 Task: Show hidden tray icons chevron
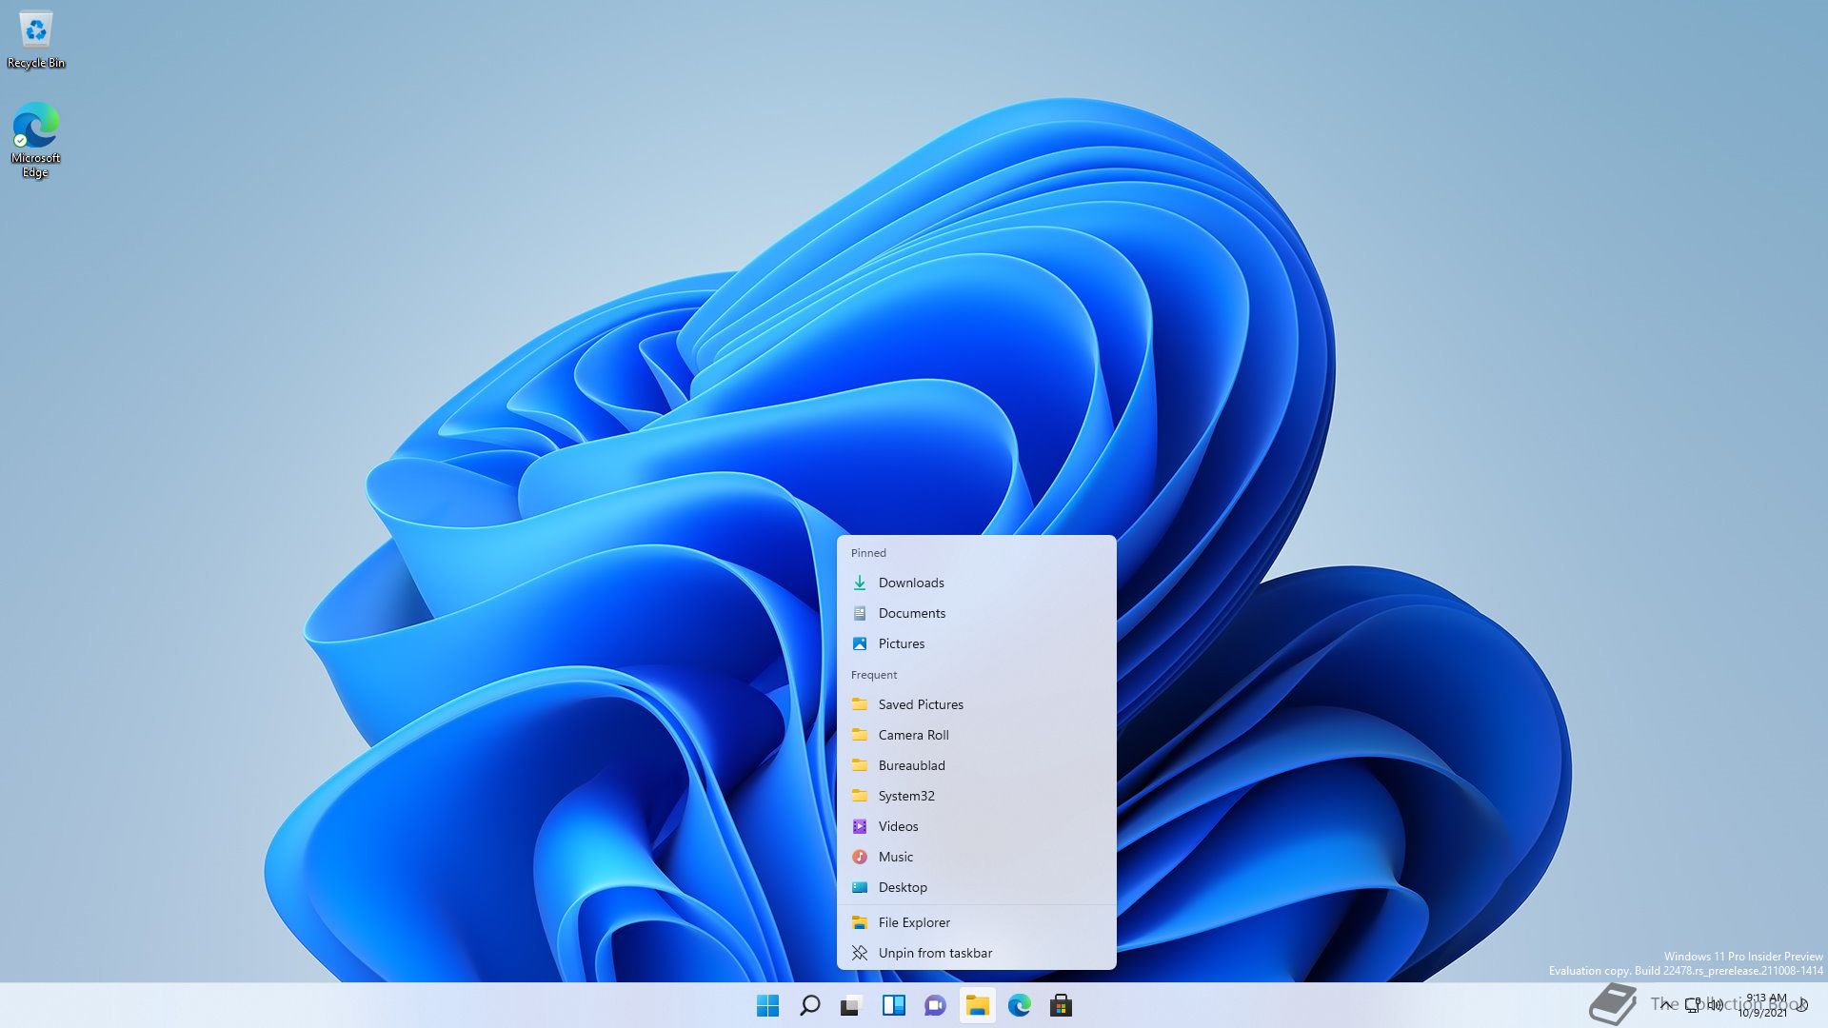[x=1665, y=1004]
